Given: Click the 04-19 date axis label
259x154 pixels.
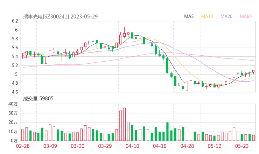Looking at the screenshot, I should (x=160, y=146).
